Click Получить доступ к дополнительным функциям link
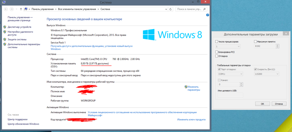 [92, 47]
